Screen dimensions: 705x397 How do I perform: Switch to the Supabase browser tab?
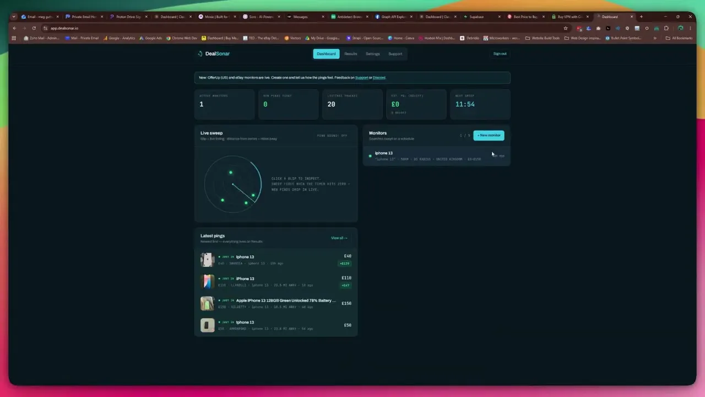tap(482, 17)
